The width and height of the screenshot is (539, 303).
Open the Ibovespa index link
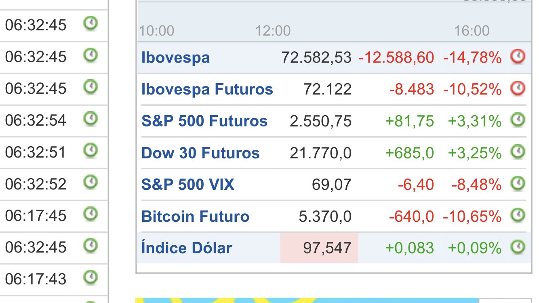tap(175, 58)
